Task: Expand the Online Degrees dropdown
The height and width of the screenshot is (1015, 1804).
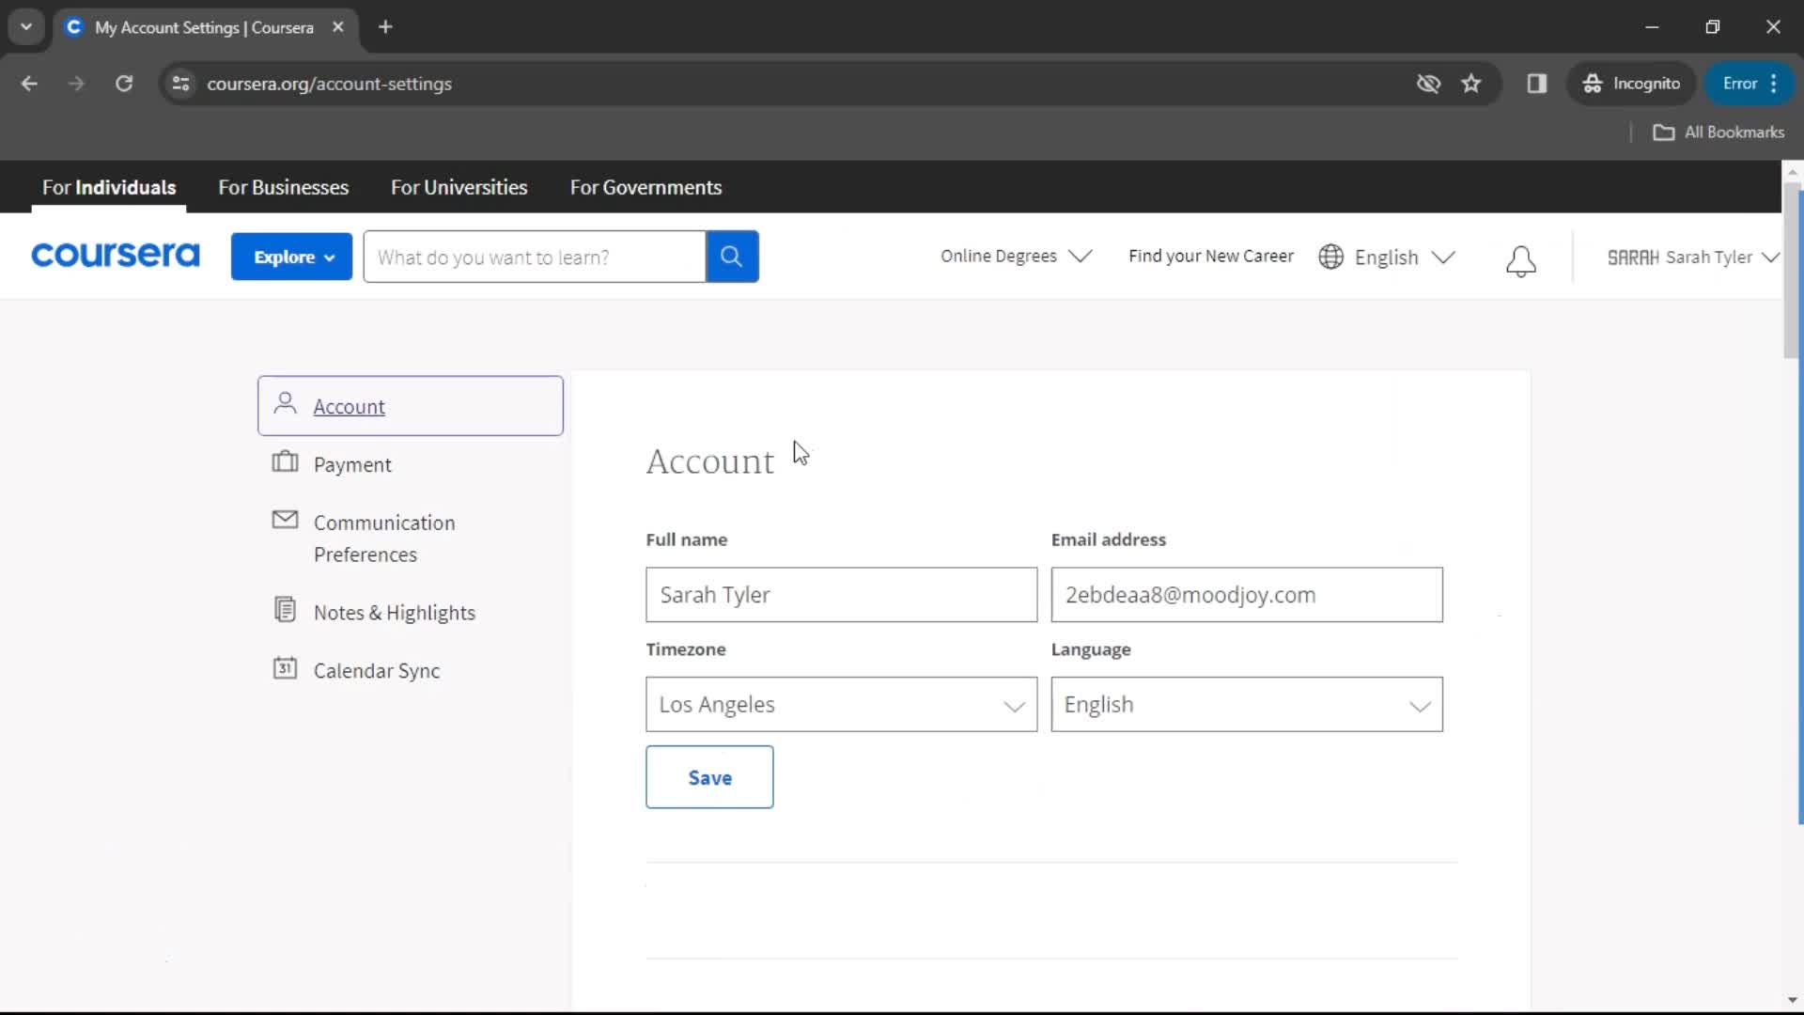Action: [1014, 257]
